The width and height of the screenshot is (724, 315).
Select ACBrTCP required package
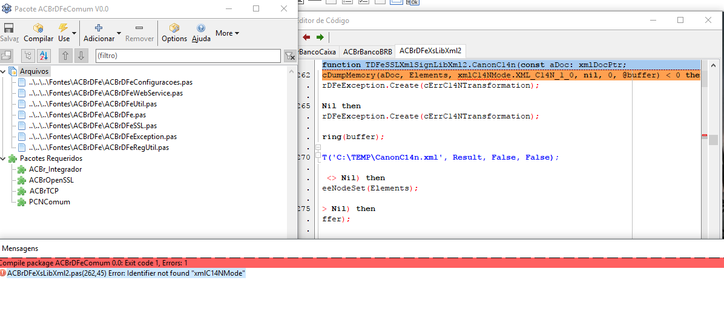click(44, 191)
